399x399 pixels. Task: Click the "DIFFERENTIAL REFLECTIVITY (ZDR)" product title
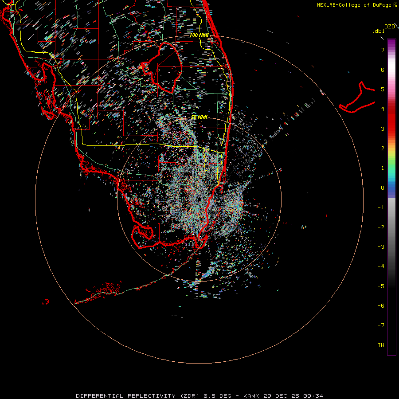[138, 396]
